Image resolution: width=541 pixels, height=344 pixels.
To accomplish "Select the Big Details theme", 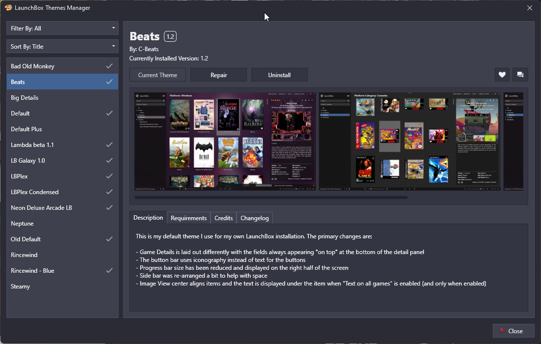I will click(x=62, y=97).
